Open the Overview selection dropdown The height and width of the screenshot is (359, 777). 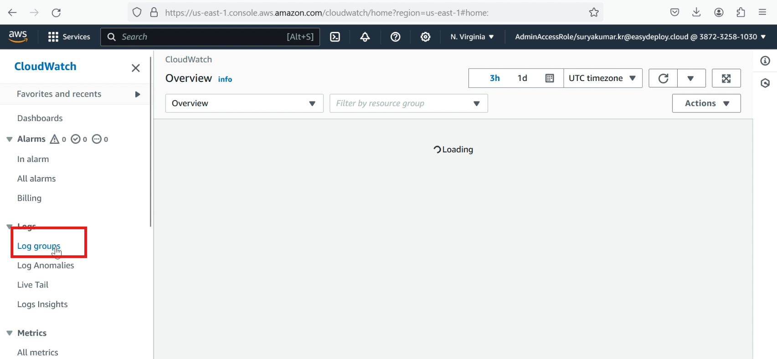[x=244, y=103]
